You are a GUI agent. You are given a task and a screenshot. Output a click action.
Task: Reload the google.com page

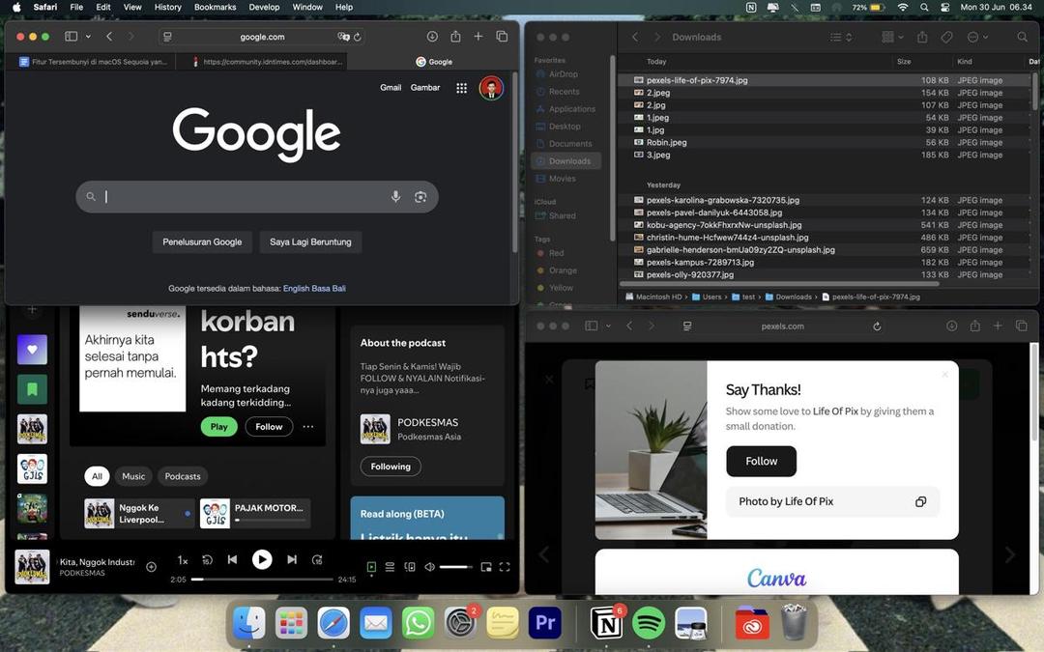(x=358, y=37)
